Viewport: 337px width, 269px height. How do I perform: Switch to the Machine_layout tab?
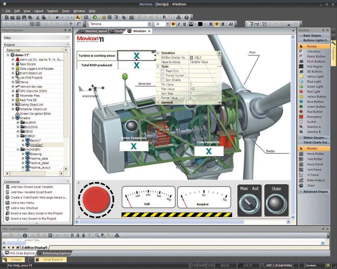click(94, 31)
